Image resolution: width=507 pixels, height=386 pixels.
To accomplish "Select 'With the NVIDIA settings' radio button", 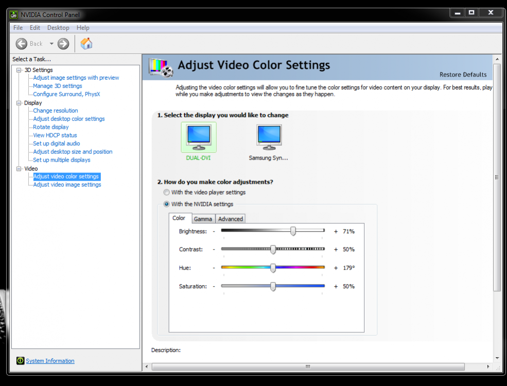I will pyautogui.click(x=166, y=204).
